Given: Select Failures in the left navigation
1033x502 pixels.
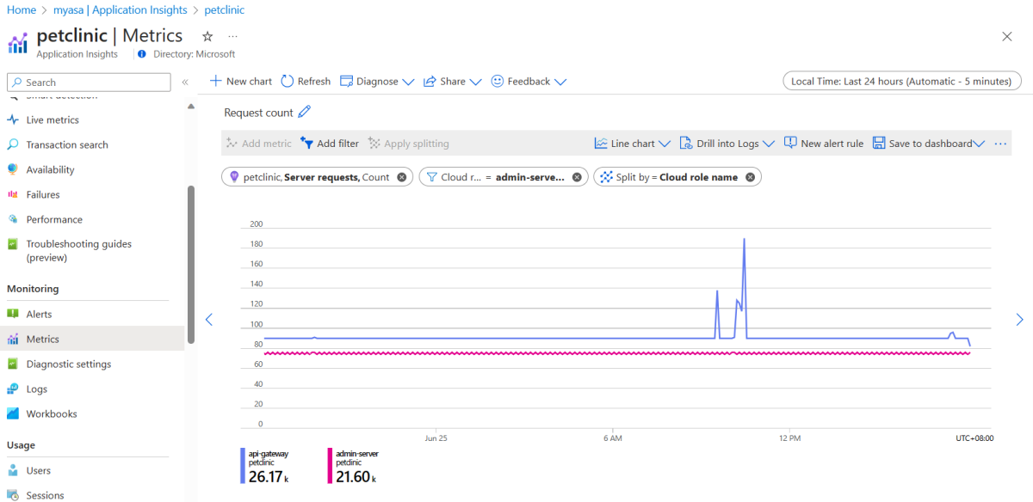Looking at the screenshot, I should [43, 194].
